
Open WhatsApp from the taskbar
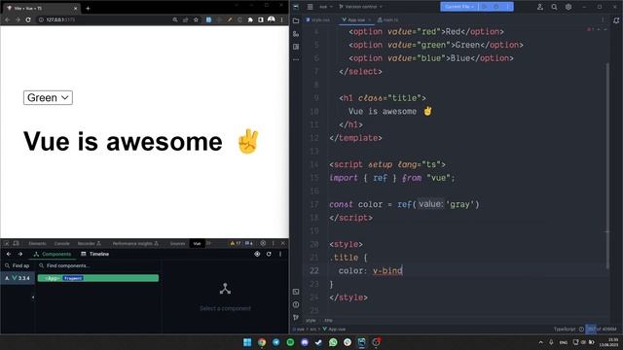click(333, 342)
